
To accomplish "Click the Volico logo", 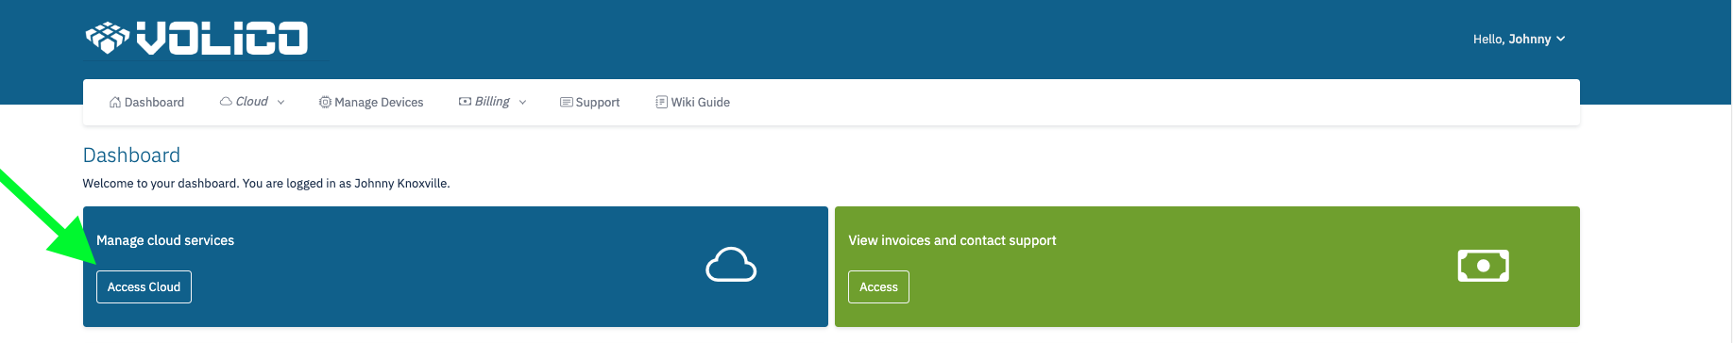I will click(196, 38).
